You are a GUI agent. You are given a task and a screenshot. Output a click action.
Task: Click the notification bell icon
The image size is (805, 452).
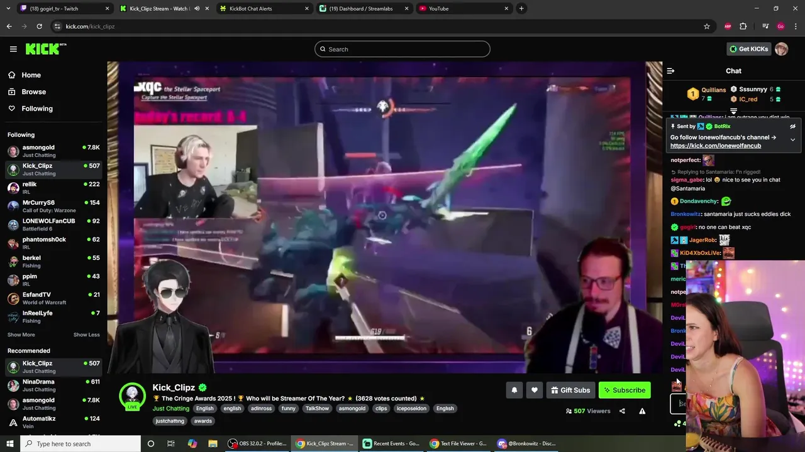pyautogui.click(x=514, y=390)
